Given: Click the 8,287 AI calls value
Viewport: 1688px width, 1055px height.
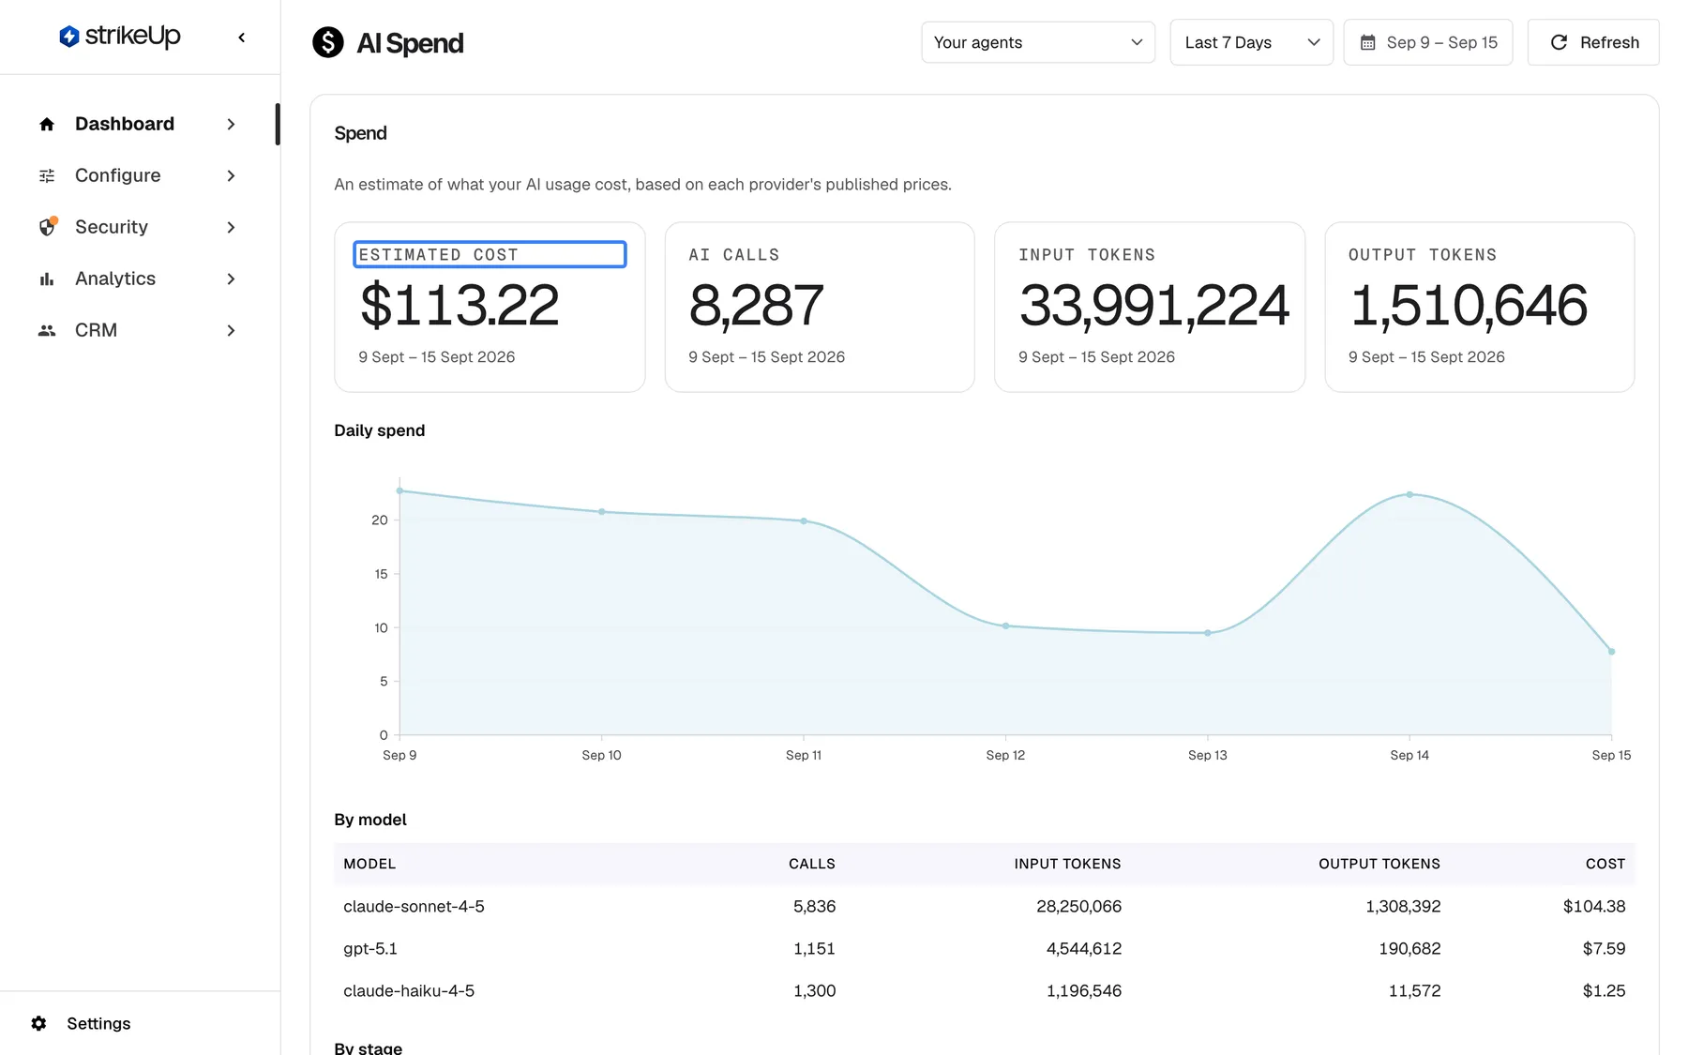Looking at the screenshot, I should (756, 306).
